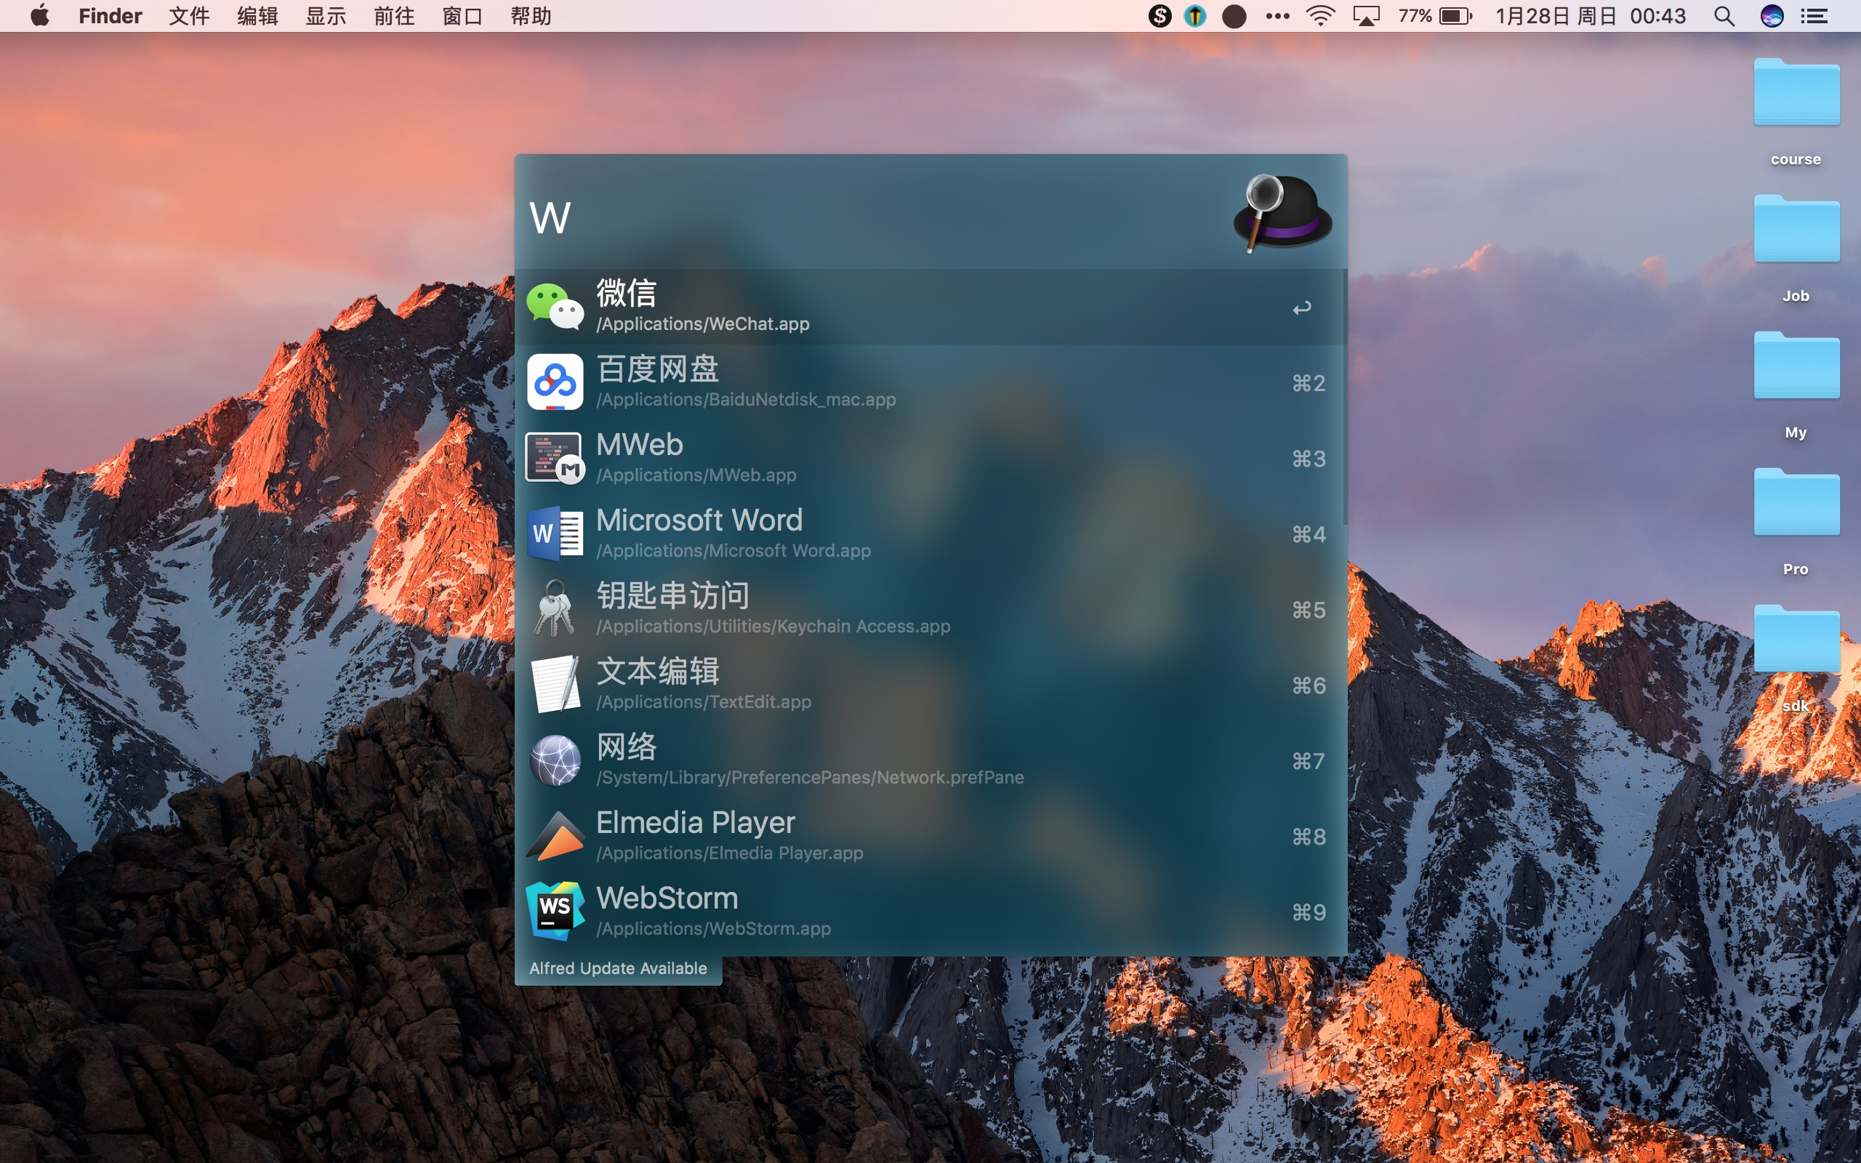Open the Apple menu

[x=40, y=16]
